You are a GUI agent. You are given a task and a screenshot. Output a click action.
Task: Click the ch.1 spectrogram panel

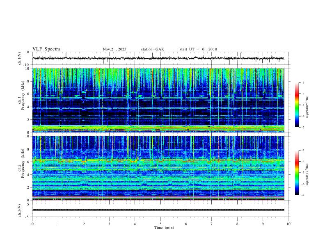[x=158, y=100]
